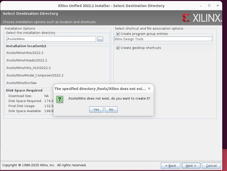Screen dimensions: 227x171
Task: Select /tools/Xilinx/Vivado/2022.2 location text
Action: coord(27,60)
